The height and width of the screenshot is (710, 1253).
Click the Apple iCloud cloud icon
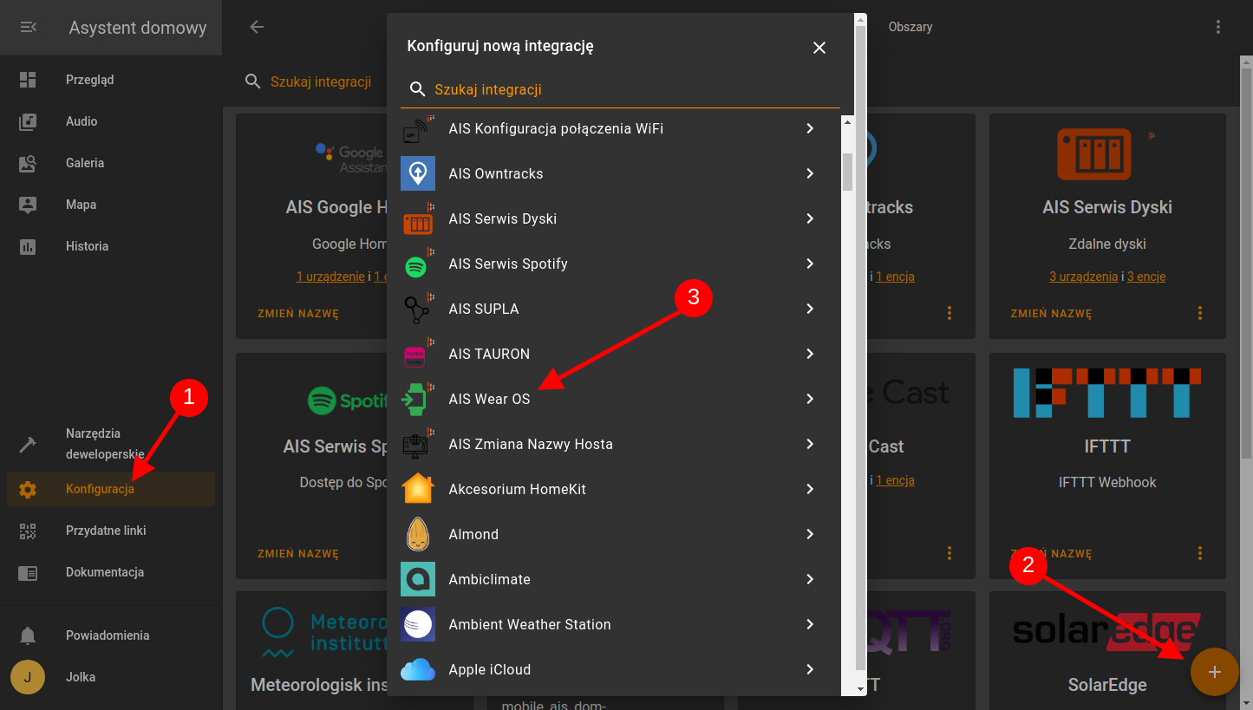(418, 669)
